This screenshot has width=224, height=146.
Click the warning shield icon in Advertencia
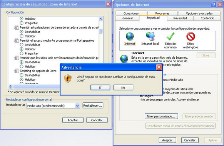click(x=68, y=78)
